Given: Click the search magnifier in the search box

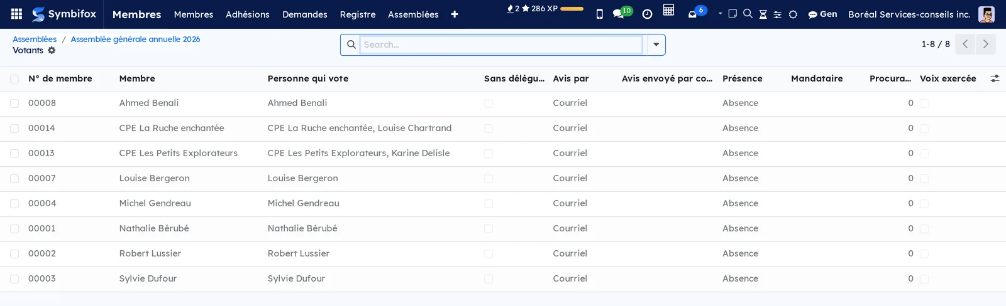Looking at the screenshot, I should tap(351, 45).
